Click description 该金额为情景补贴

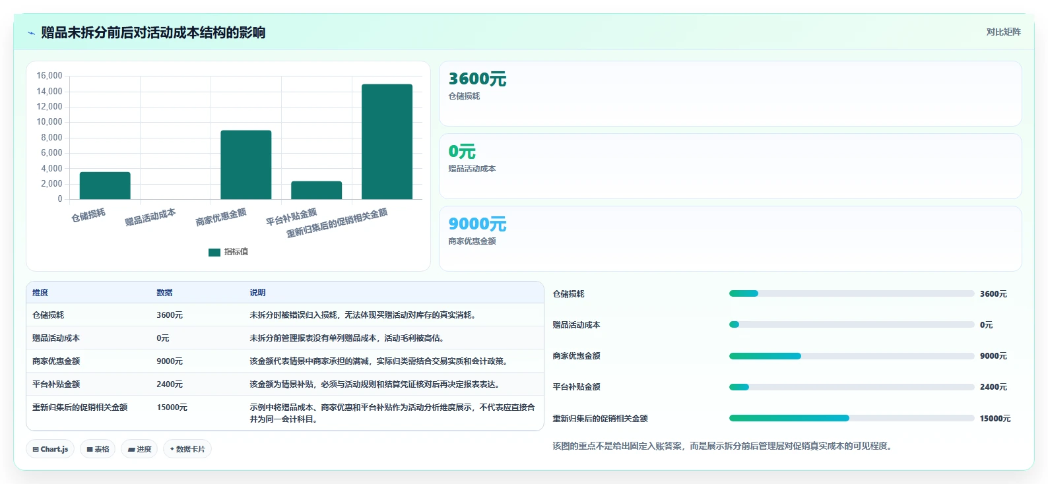375,384
